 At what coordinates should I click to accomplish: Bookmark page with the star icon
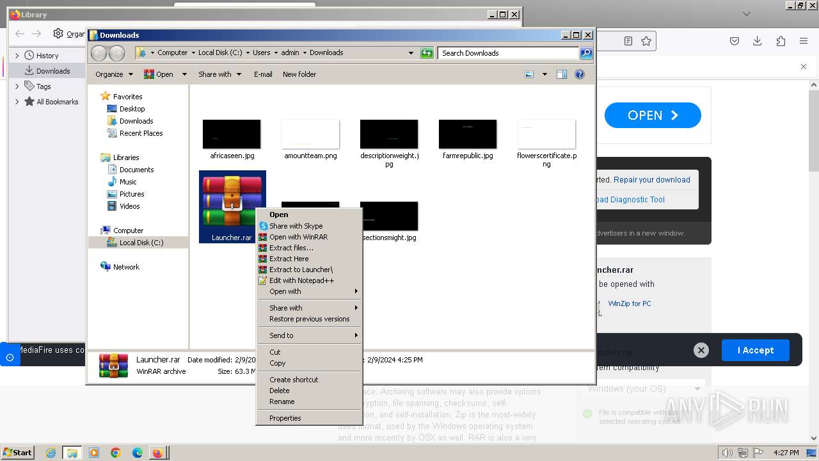pos(646,41)
